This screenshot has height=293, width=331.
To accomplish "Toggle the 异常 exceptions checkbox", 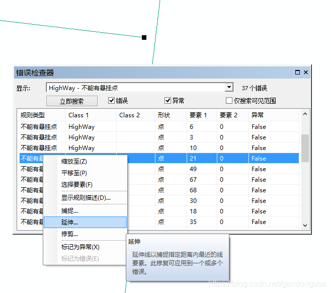I will click(x=168, y=101).
